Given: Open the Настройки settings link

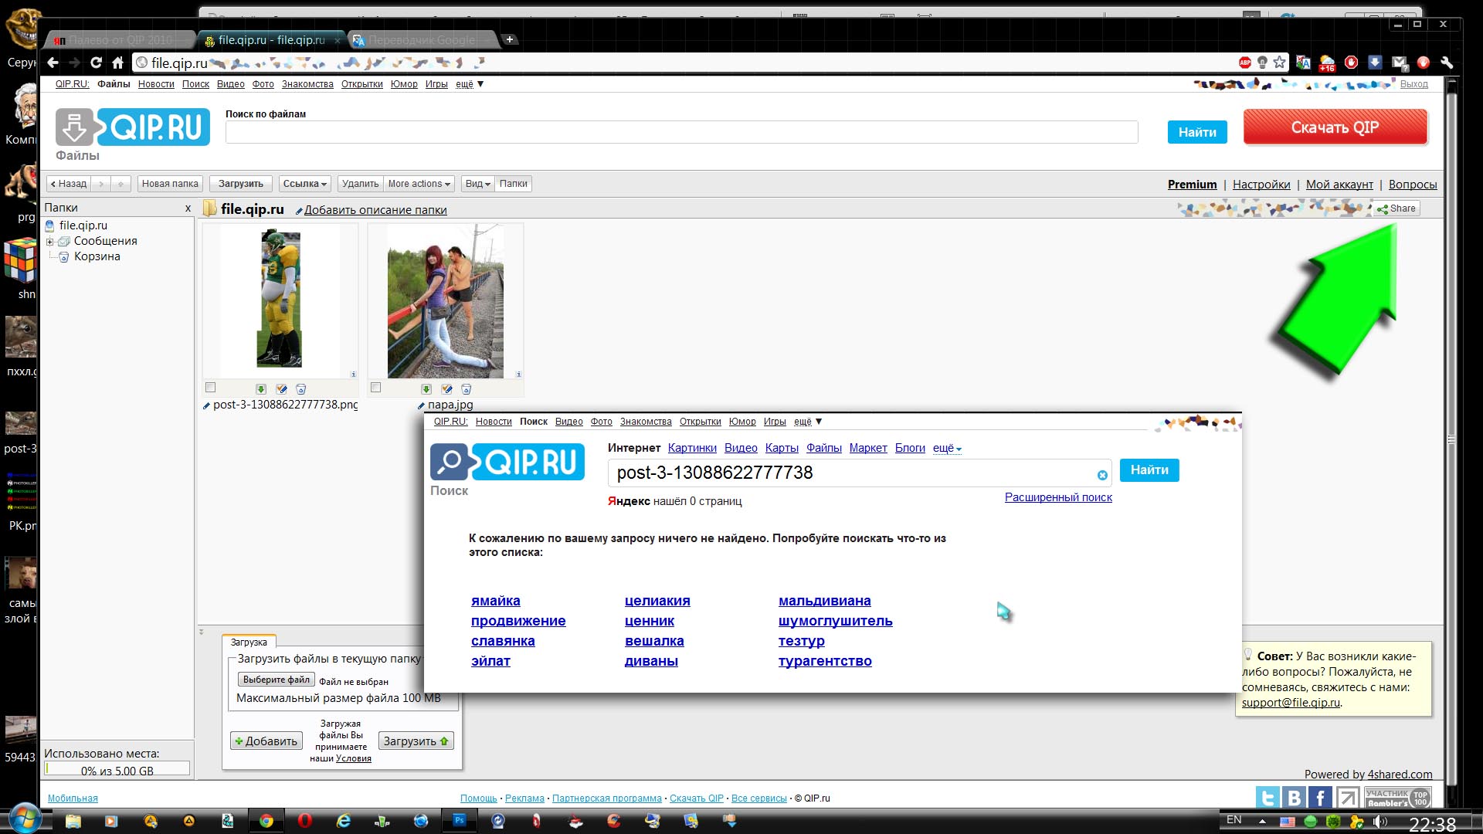Looking at the screenshot, I should [x=1261, y=185].
